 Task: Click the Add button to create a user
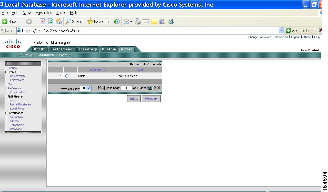point(134,98)
